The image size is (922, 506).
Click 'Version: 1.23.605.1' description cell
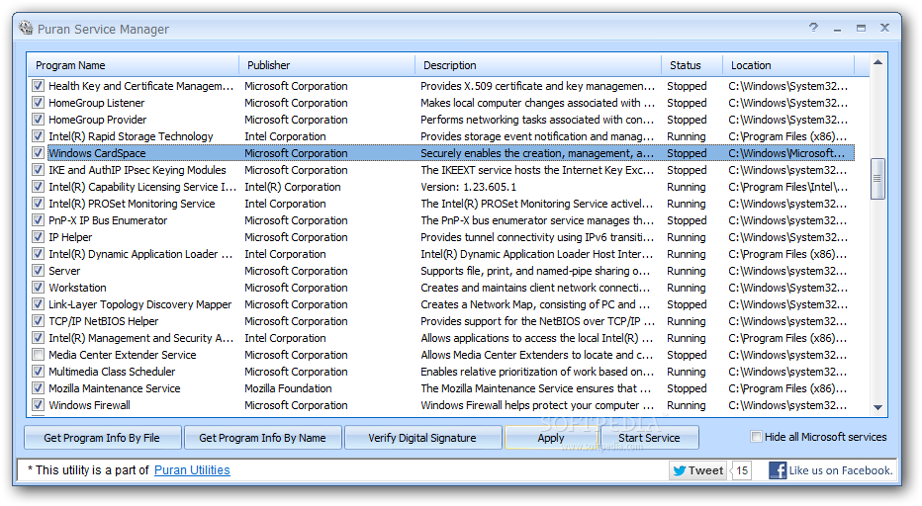coord(469,187)
